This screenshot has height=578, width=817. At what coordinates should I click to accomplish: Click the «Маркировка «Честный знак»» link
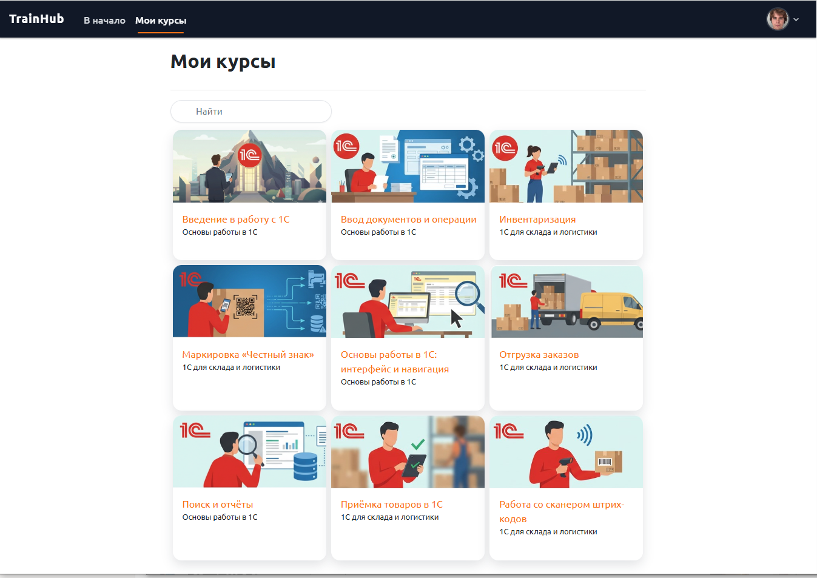(248, 355)
